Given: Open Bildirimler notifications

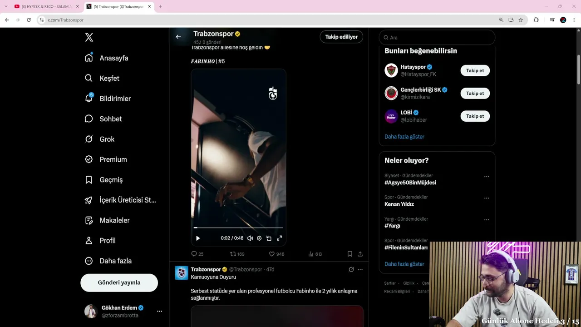Looking at the screenshot, I should [x=108, y=99].
